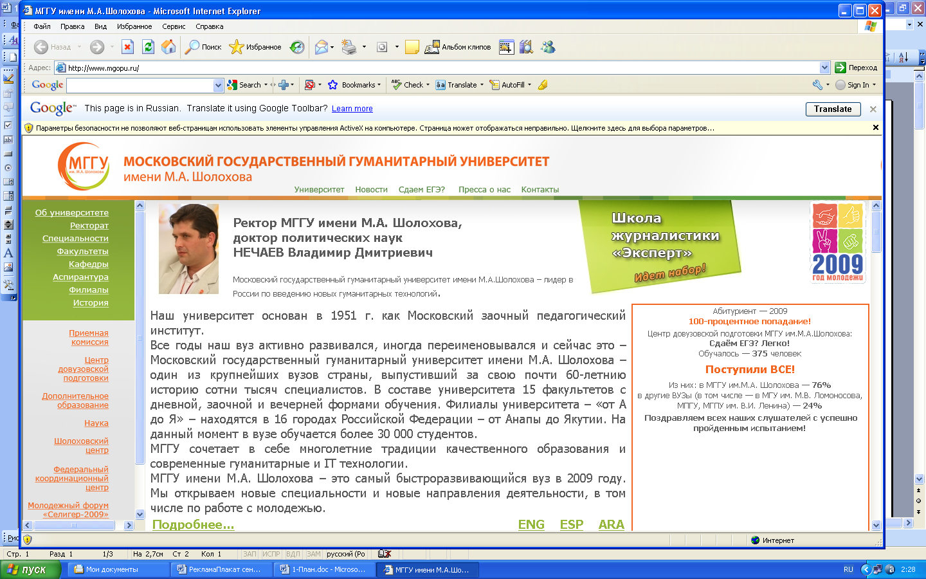Click the Подробнее... link

[193, 524]
